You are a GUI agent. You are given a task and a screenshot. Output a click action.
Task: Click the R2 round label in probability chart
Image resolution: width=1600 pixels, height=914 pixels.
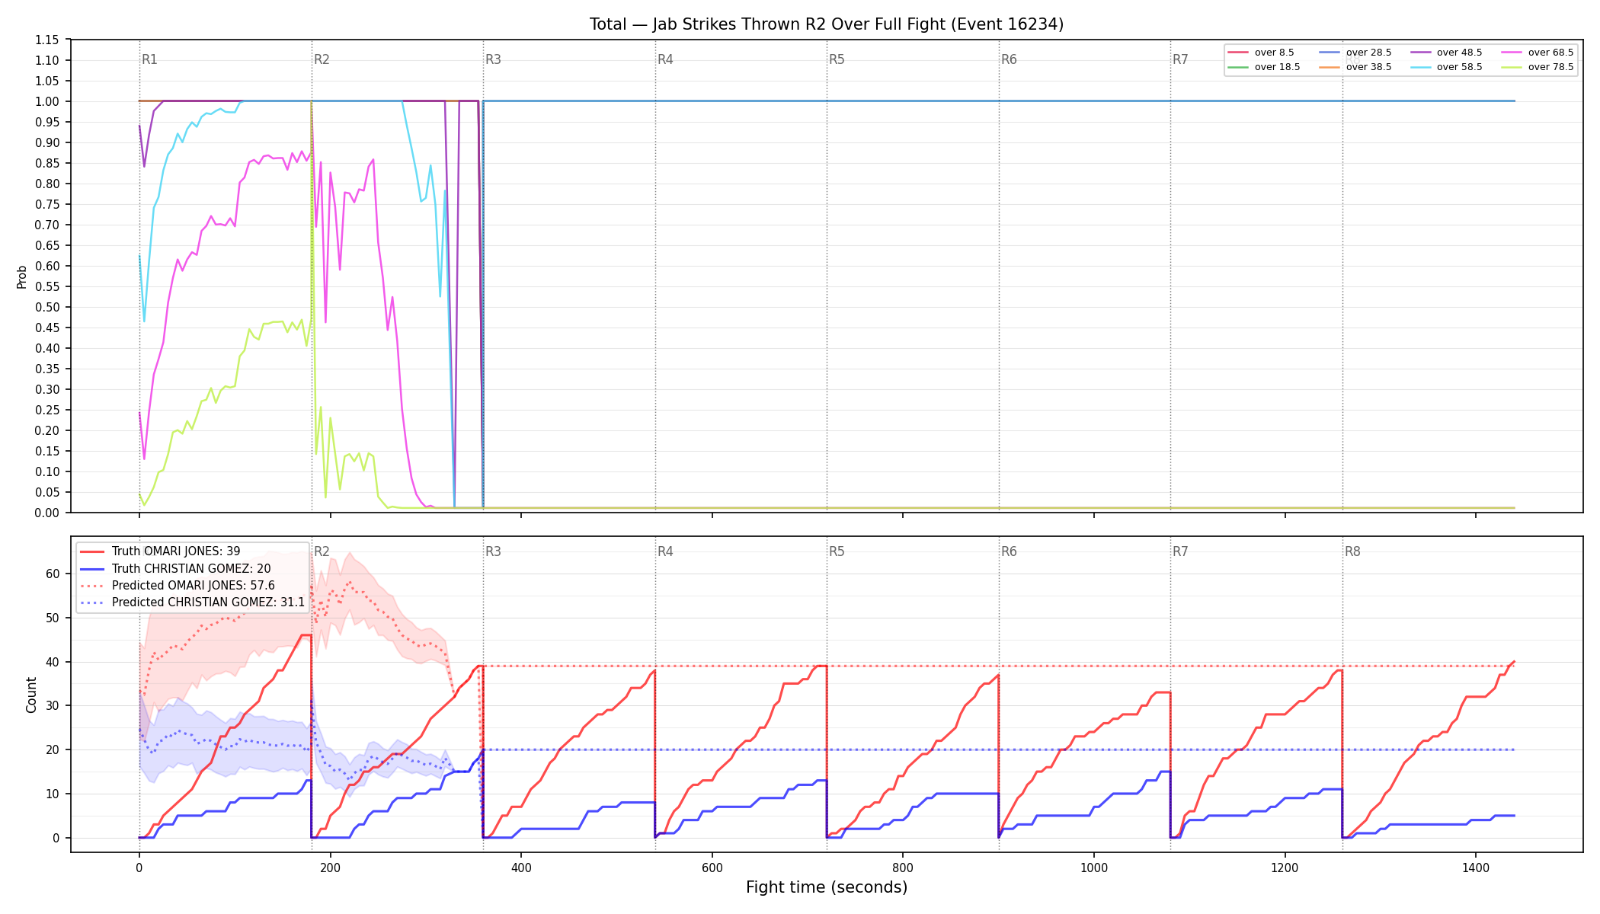click(x=322, y=59)
